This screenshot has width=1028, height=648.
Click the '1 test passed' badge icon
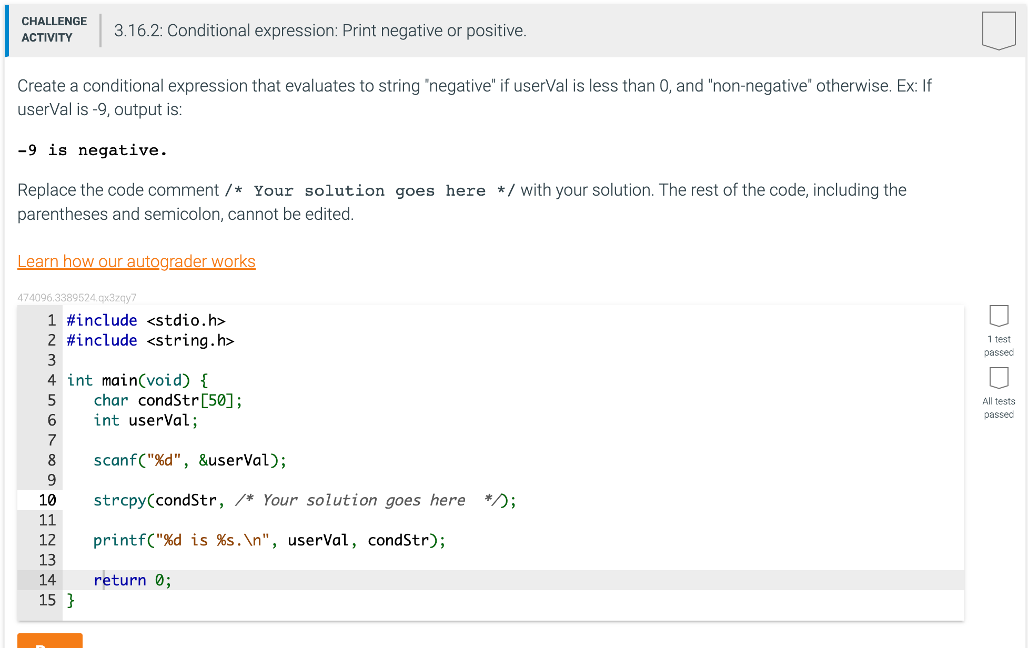pos(999,316)
